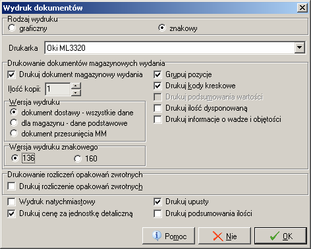The height and width of the screenshot is (249, 311).
Task: Select 'dla magazynu - dane podstawowe' option
Action: [x=14, y=123]
